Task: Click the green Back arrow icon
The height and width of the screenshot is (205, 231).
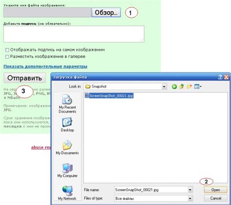Action: pyautogui.click(x=174, y=86)
